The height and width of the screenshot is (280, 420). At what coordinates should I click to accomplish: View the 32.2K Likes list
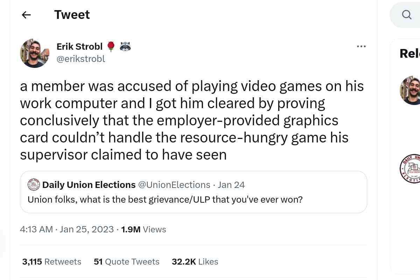(x=195, y=262)
